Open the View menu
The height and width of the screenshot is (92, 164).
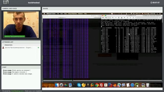pyautogui.click(x=65, y=14)
